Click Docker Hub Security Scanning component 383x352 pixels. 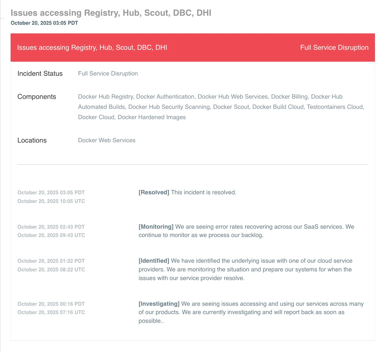tap(169, 107)
